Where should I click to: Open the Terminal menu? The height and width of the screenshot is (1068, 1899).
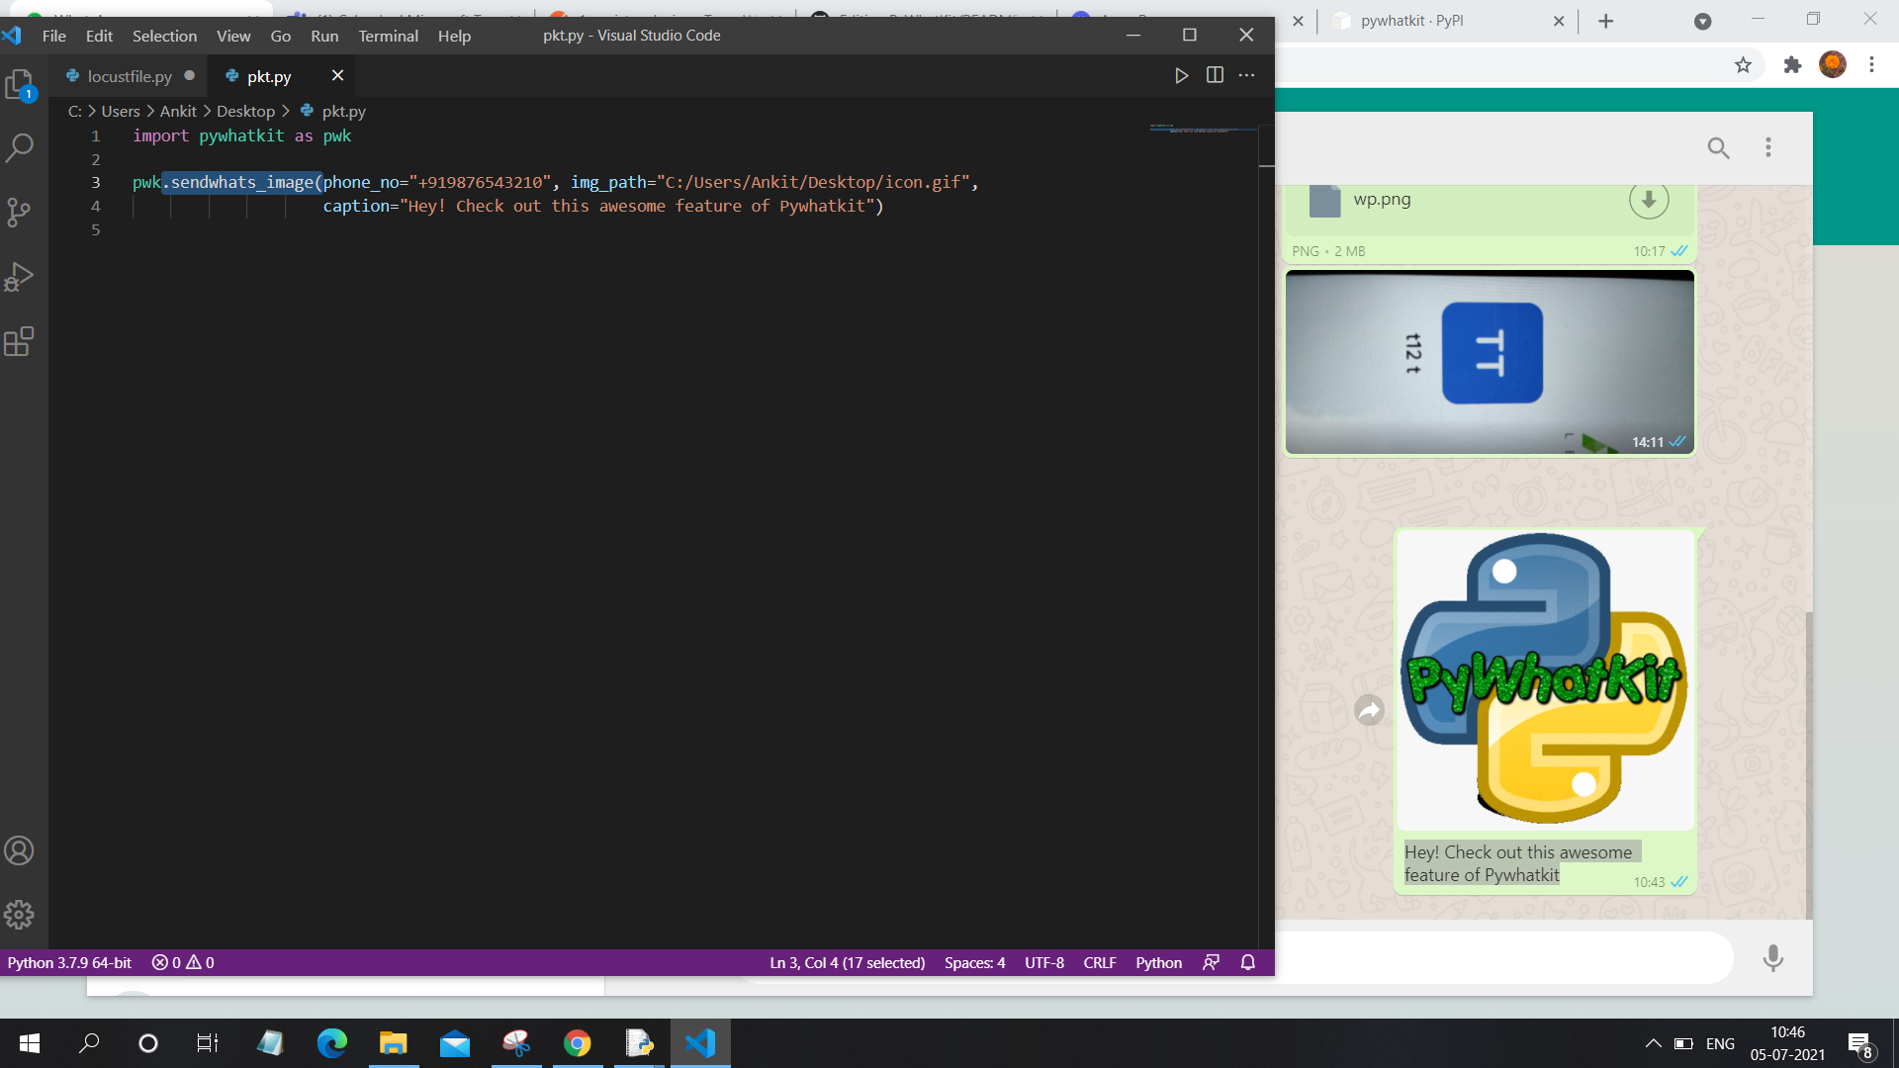(388, 36)
